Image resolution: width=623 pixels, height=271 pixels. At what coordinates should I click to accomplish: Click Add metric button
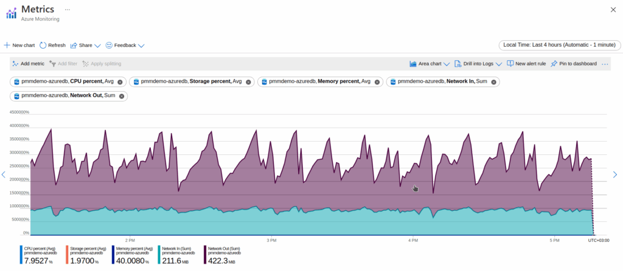(28, 64)
